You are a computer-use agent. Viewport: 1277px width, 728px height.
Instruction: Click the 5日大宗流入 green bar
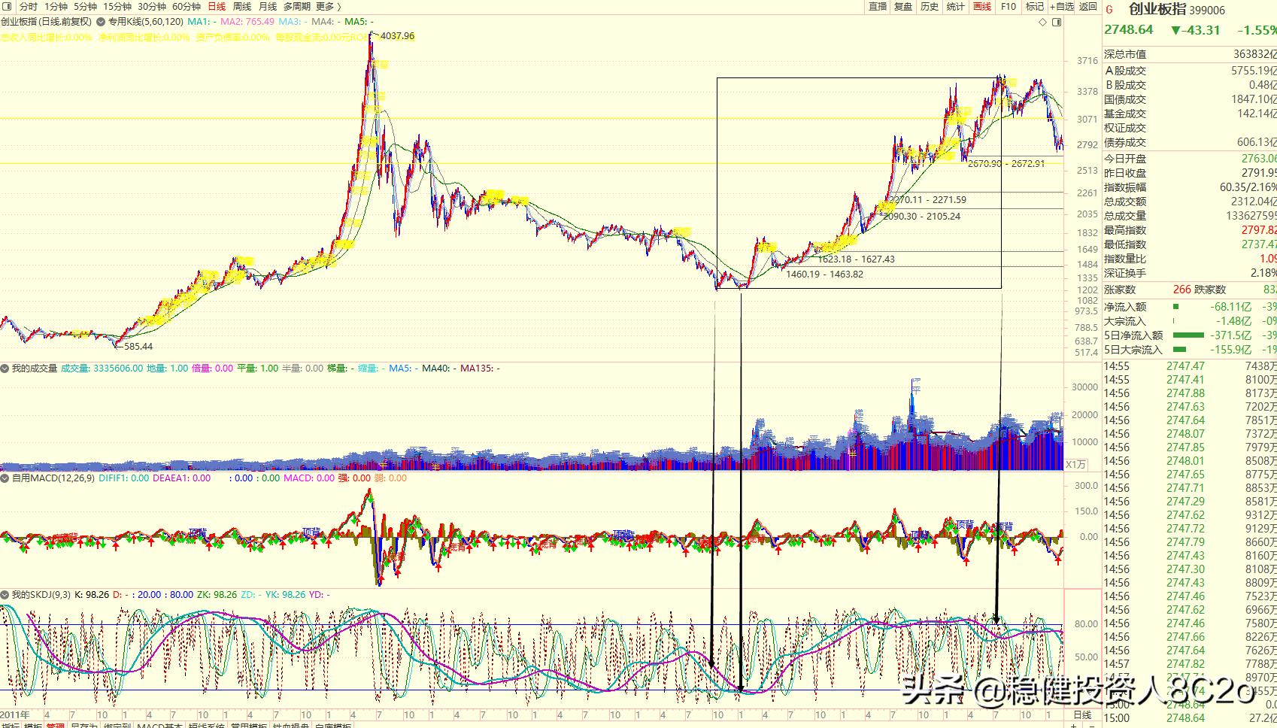click(x=1180, y=350)
